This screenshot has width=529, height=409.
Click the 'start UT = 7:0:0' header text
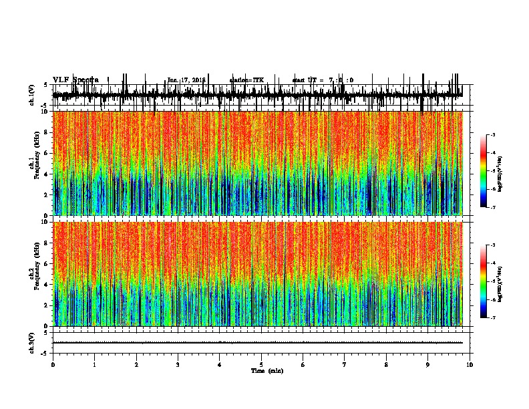323,80
